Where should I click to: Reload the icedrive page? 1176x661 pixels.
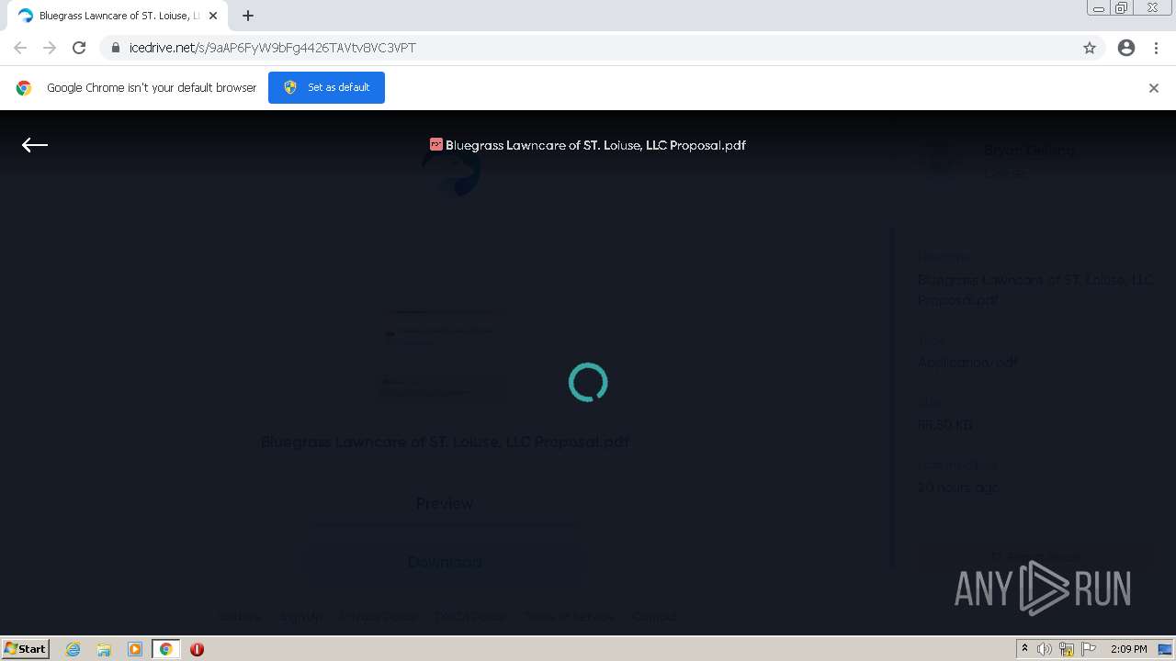(79, 48)
